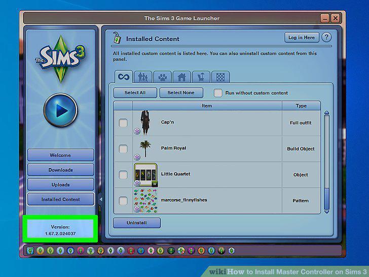Click the scroll up arrow of the list
Screen dimensions: 369x277
point(326,113)
